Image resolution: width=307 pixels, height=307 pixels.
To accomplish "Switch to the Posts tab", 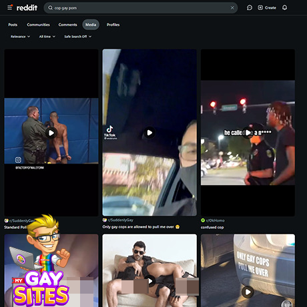I will coord(13,25).
